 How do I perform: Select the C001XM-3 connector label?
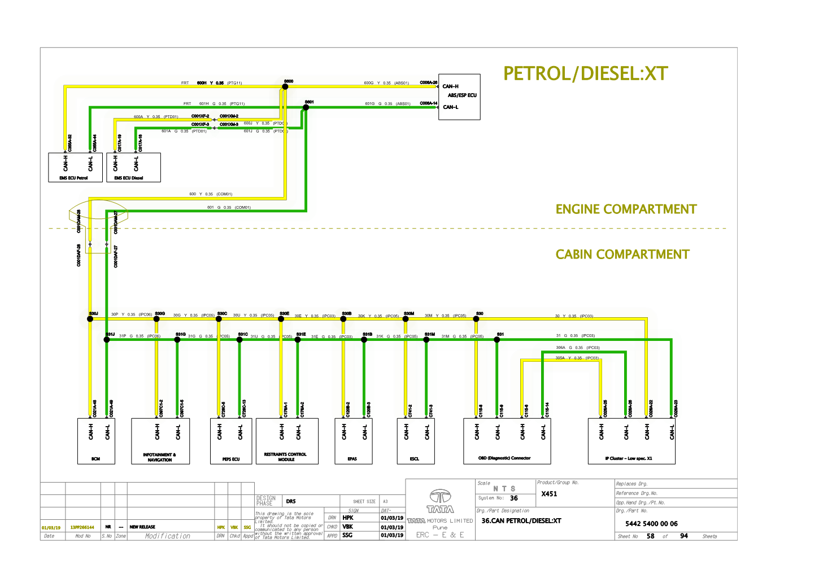(x=229, y=124)
